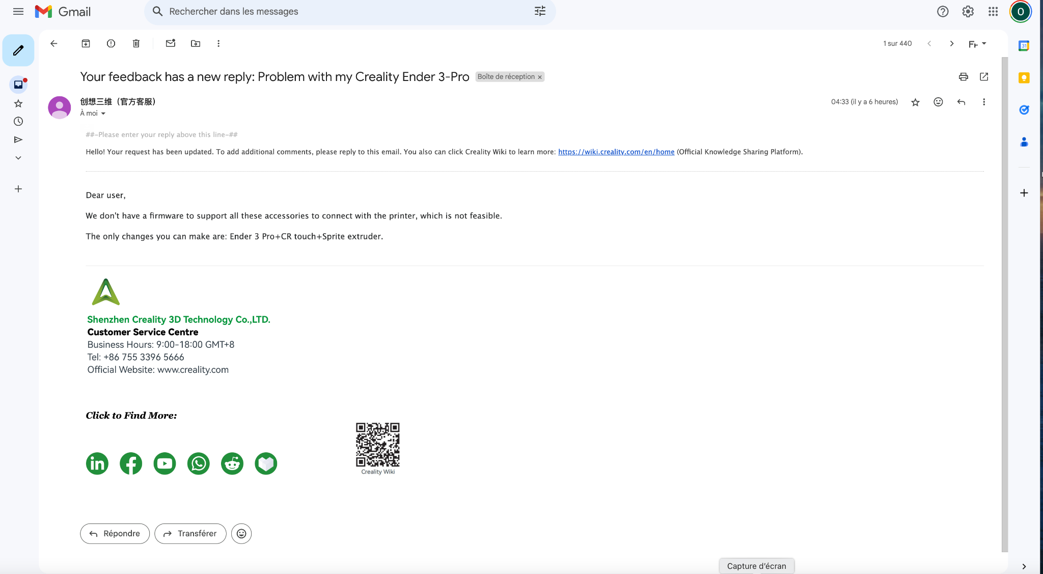Open the wiki.creality.com link
This screenshot has height=574, width=1043.
click(616, 152)
